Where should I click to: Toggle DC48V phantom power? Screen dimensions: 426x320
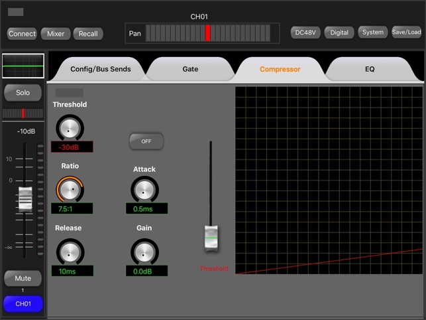305,33
